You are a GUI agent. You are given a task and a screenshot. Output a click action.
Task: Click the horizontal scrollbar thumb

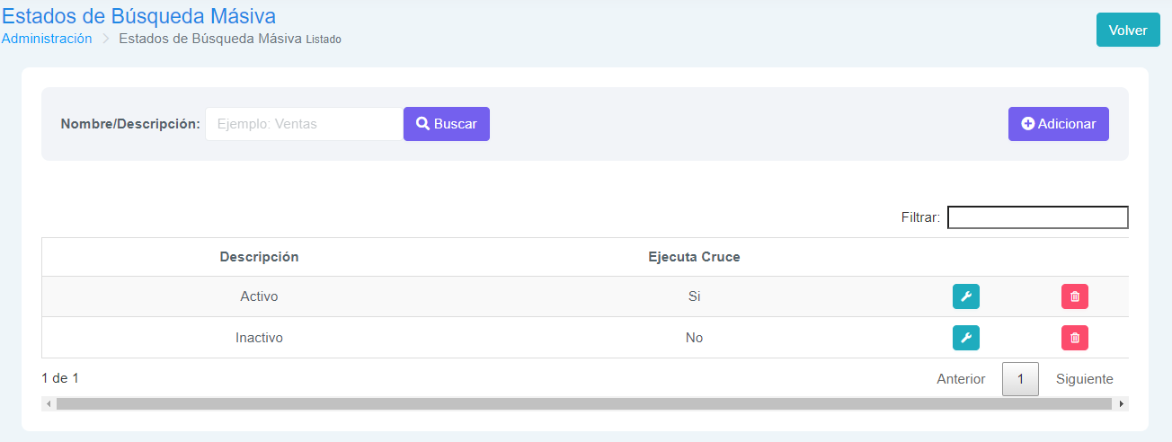pyautogui.click(x=584, y=404)
